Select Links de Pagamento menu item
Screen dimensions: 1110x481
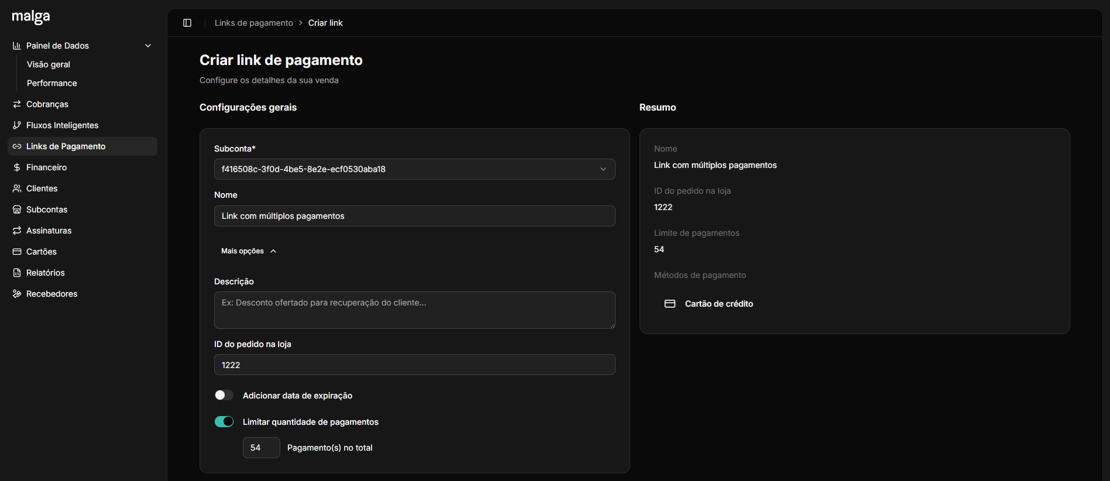coord(83,146)
